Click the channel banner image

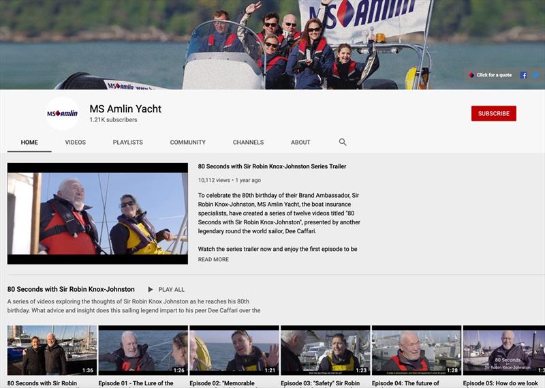pyautogui.click(x=272, y=44)
